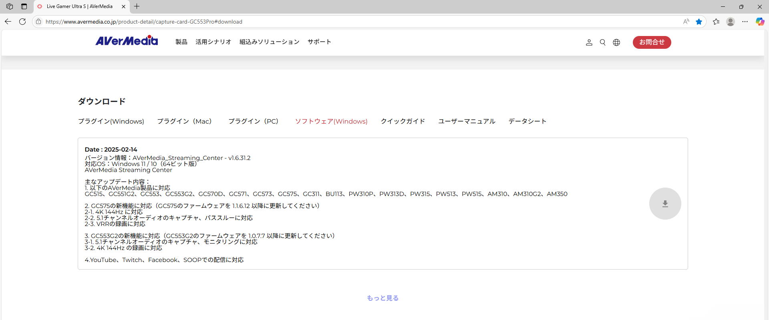769x320 pixels.
Task: Open browser settings and more menu
Action: click(745, 22)
